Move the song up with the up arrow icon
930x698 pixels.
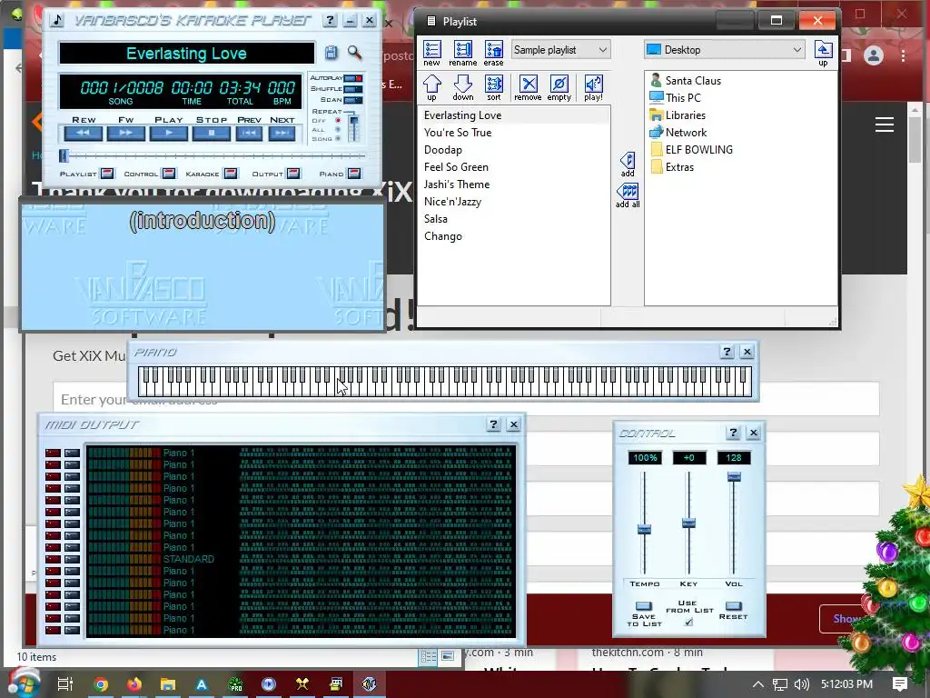tap(431, 88)
